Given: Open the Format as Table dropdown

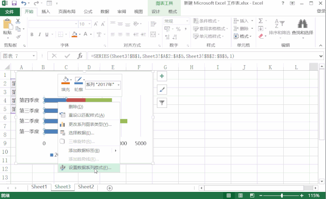Looking at the screenshot, I should point(210,29).
